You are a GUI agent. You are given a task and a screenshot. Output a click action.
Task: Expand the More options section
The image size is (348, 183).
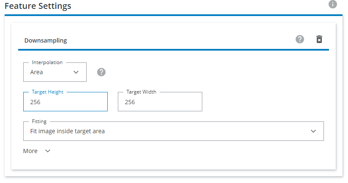click(30, 151)
